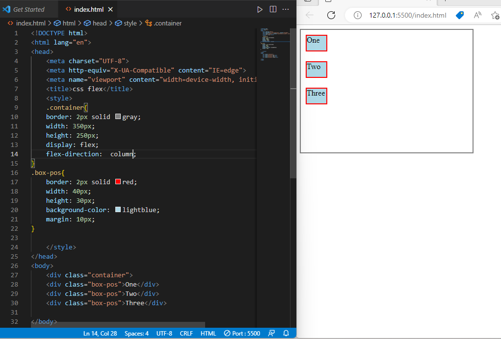
Task: Click the Ln 14, Col 28 status indicator
Action: coord(100,333)
